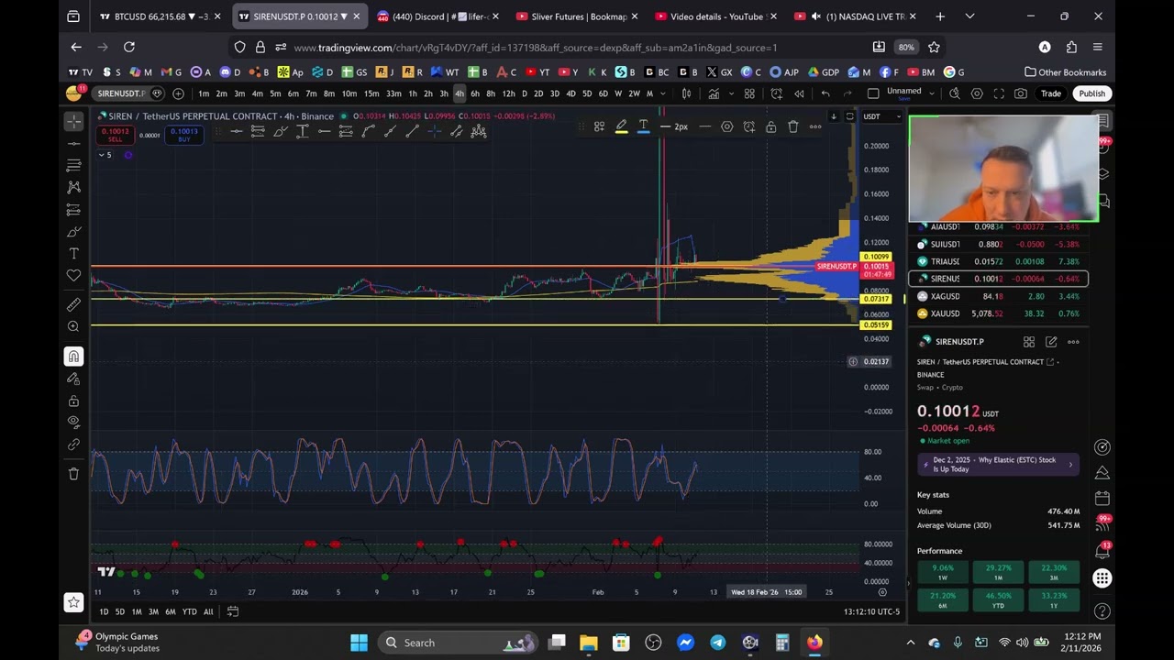
Task: Select the zoom-in tool in left sidebar
Action: pyautogui.click(x=73, y=326)
